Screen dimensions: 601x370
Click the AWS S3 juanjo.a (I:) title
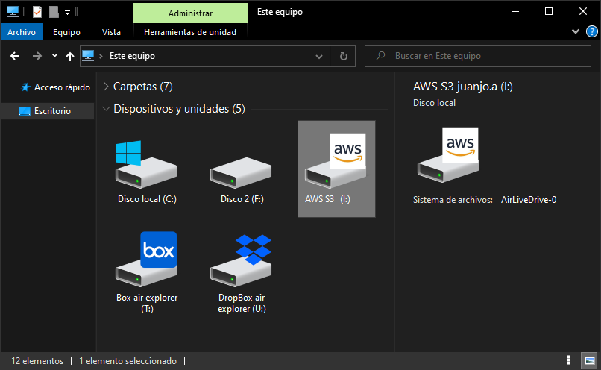click(462, 87)
